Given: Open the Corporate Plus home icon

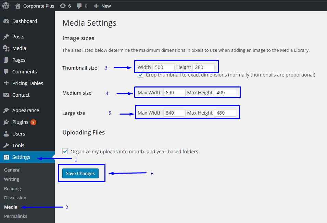Looking at the screenshot, I should 18,6.
